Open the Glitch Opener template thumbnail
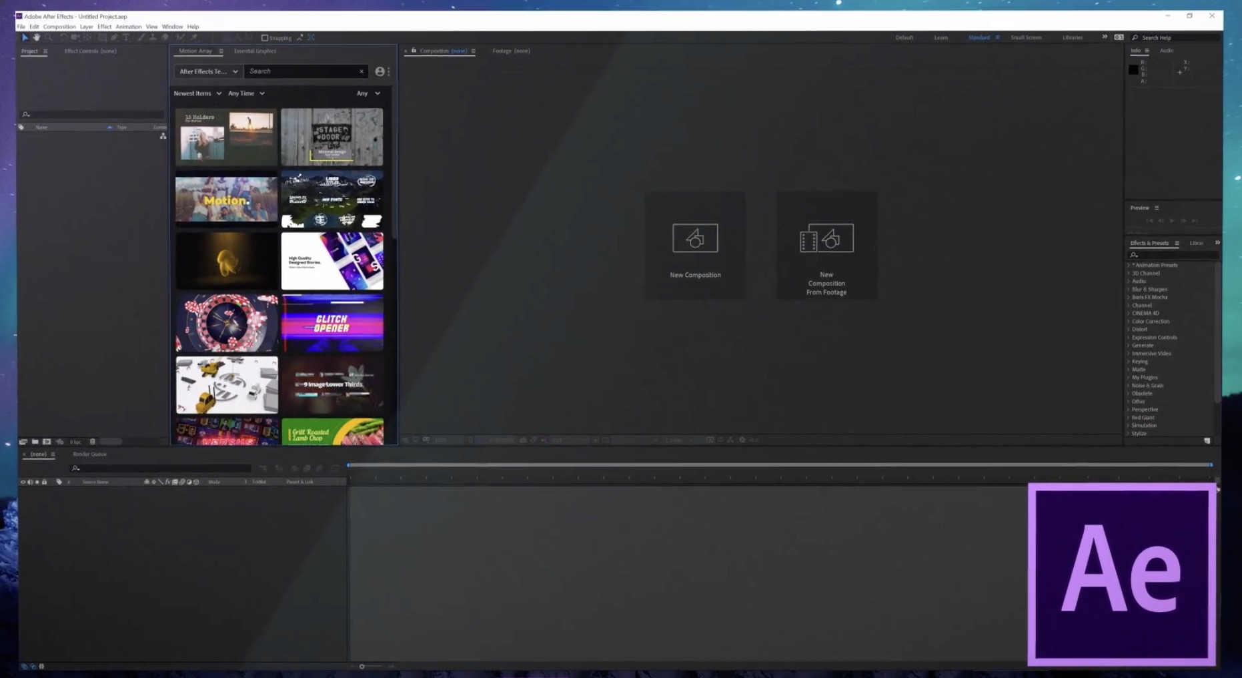The width and height of the screenshot is (1242, 678). point(332,323)
